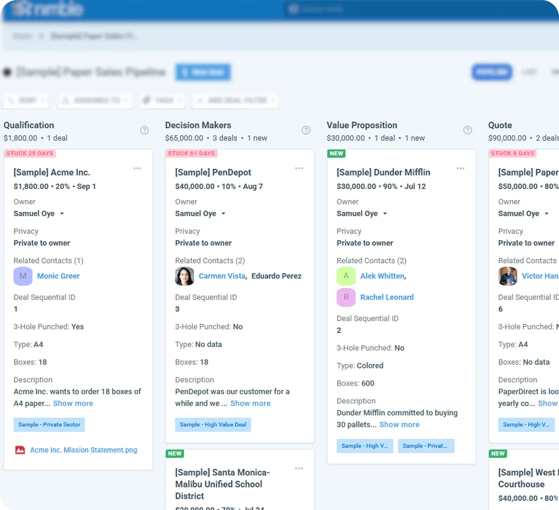Show more of Dunder Mifflin description
This screenshot has height=510, width=559.
tap(399, 425)
